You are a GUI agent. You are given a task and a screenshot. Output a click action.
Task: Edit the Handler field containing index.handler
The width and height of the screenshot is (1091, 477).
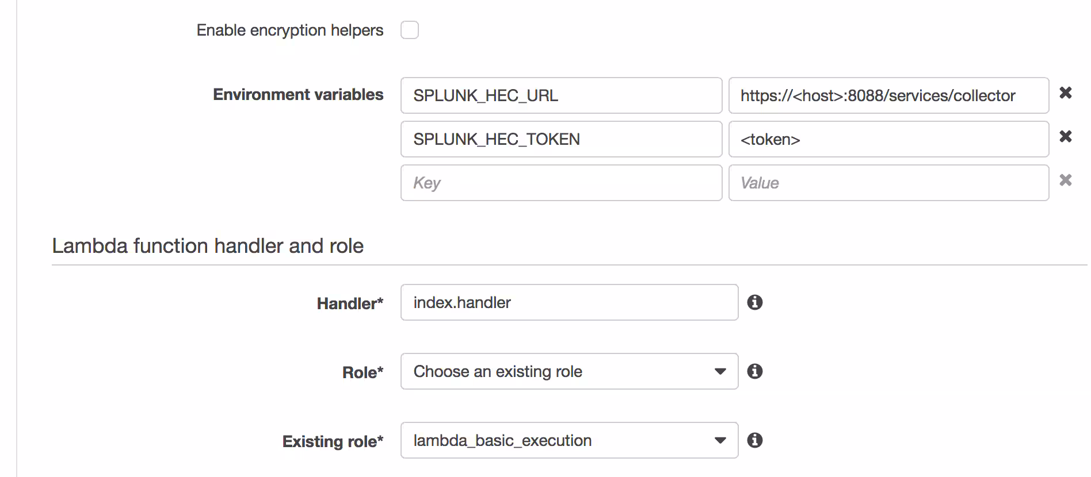tap(569, 302)
